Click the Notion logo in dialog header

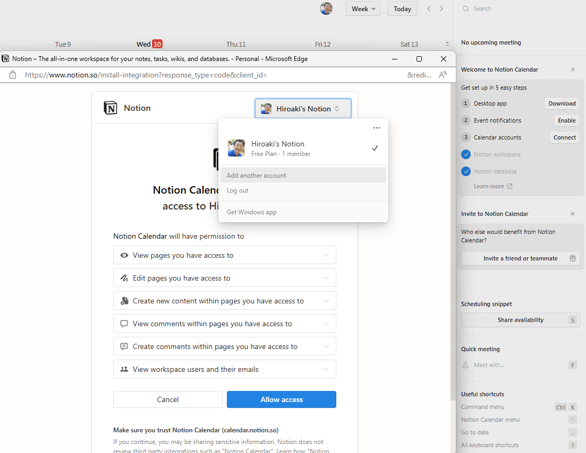pos(111,108)
